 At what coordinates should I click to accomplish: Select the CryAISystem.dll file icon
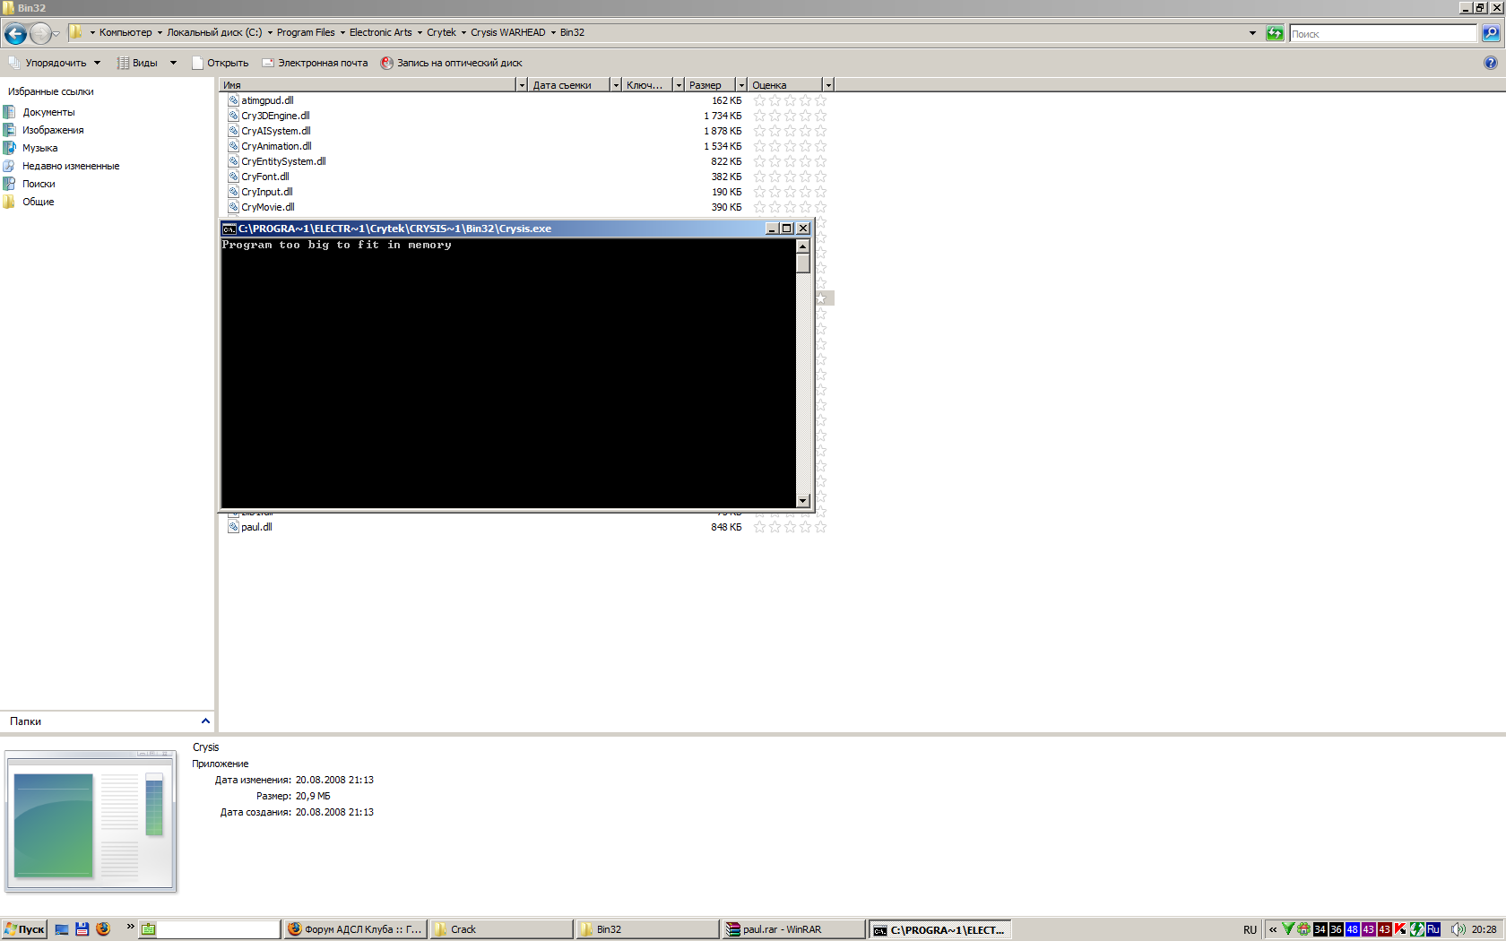click(x=233, y=131)
